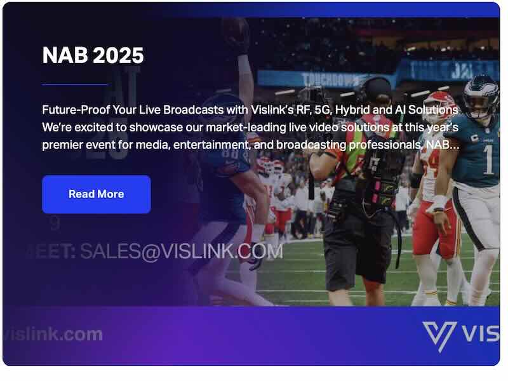Image resolution: width=508 pixels, height=381 pixels.
Task: Click the SALES@VISLINK.COM email text
Action: [x=182, y=251]
